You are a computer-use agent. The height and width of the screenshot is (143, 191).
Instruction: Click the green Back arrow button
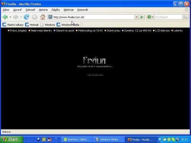pyautogui.click(x=5, y=17)
